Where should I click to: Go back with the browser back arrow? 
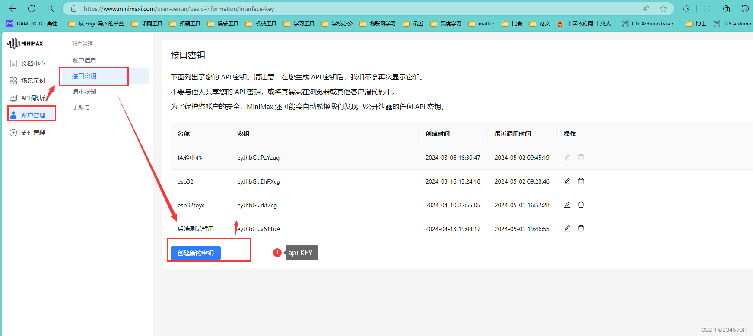(13, 8)
